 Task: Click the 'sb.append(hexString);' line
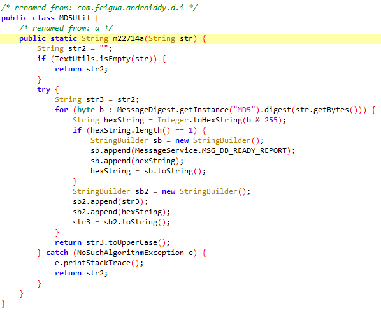click(x=137, y=161)
